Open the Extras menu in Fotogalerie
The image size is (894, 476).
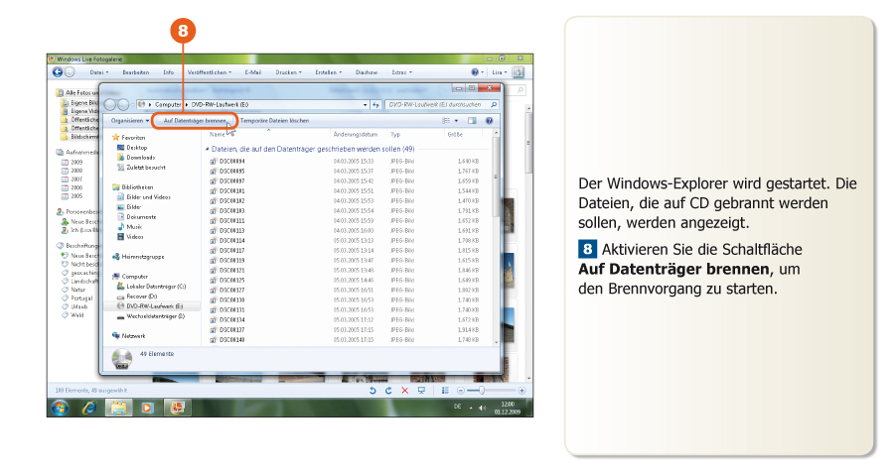click(402, 72)
